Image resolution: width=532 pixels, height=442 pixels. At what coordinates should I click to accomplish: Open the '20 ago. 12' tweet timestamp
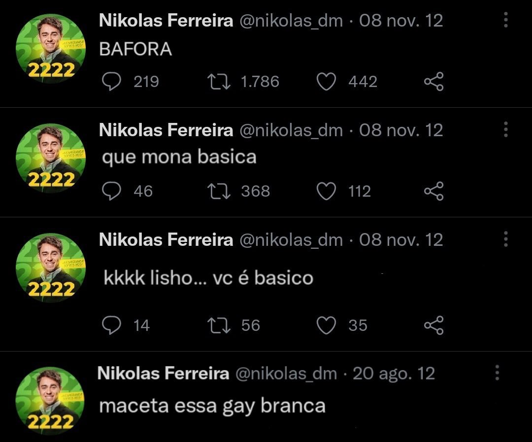coord(394,374)
